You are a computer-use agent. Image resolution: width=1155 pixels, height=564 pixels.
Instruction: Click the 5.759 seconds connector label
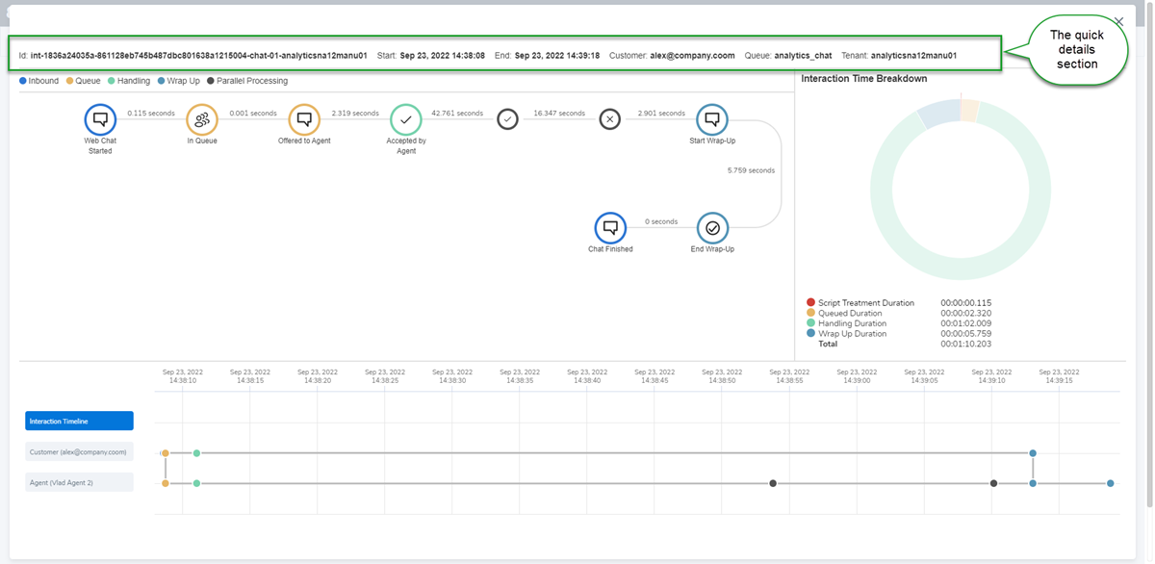(751, 170)
